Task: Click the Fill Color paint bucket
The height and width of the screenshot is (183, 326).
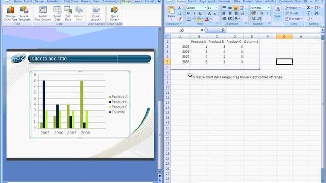Action: (x=198, y=19)
